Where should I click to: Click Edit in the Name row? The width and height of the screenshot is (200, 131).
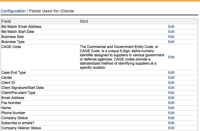click(171, 108)
